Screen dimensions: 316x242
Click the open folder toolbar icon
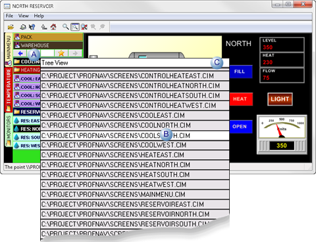point(11,27)
